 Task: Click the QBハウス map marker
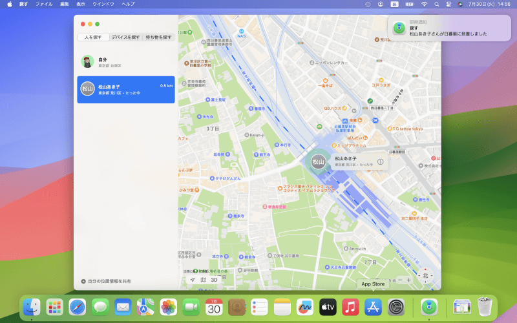click(344, 108)
